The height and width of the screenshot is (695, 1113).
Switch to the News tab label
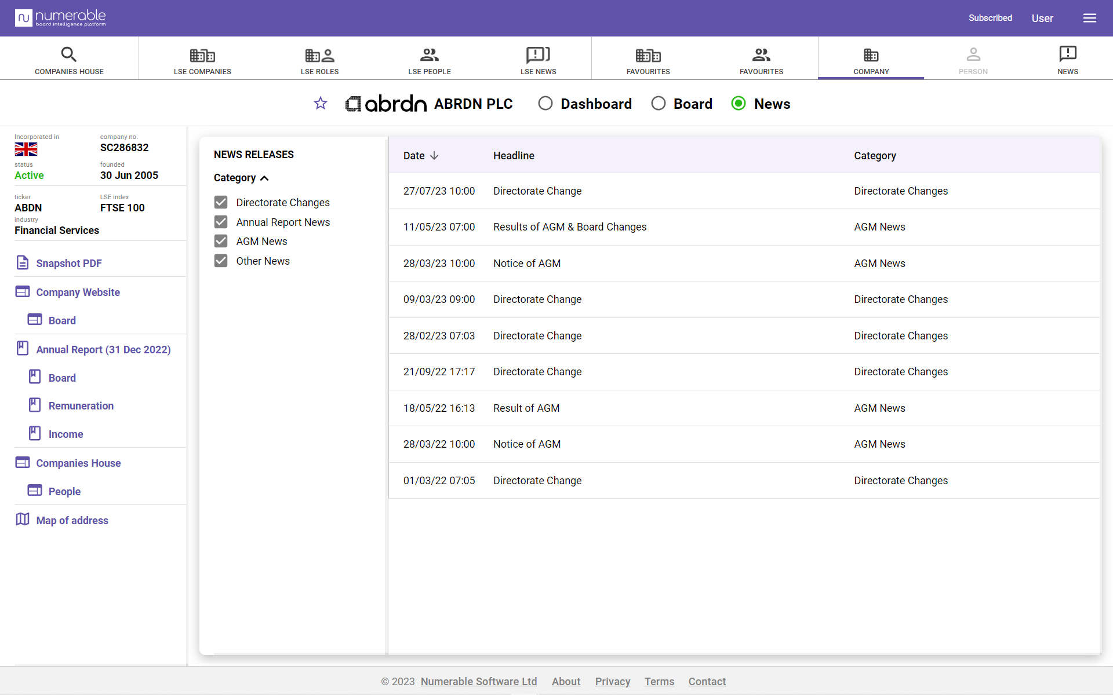1068,72
